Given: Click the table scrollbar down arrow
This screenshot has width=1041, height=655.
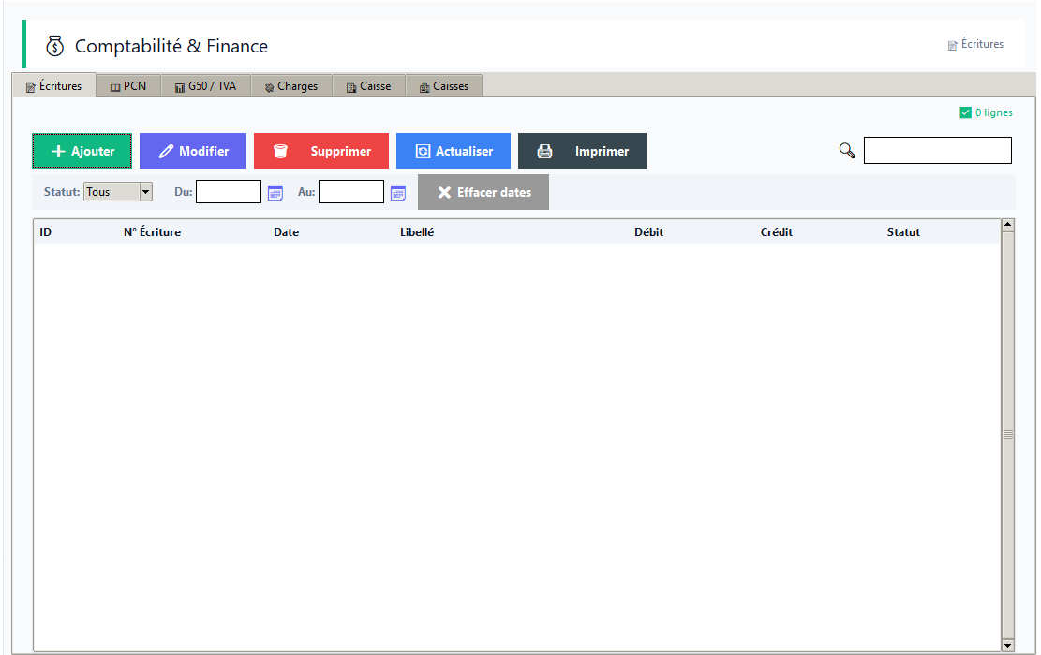Looking at the screenshot, I should pyautogui.click(x=1008, y=645).
